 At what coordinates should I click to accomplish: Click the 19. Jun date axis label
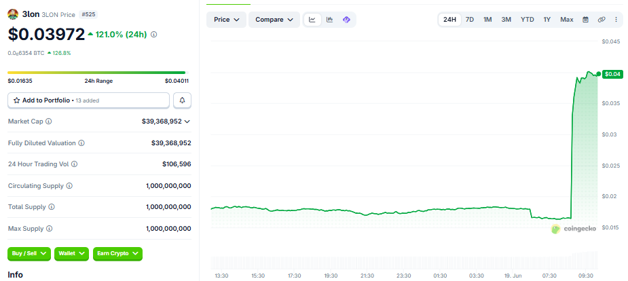point(513,276)
